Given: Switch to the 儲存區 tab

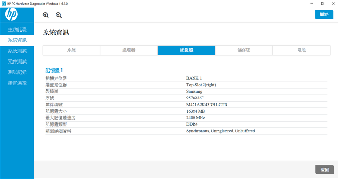Looking at the screenshot, I should point(244,50).
